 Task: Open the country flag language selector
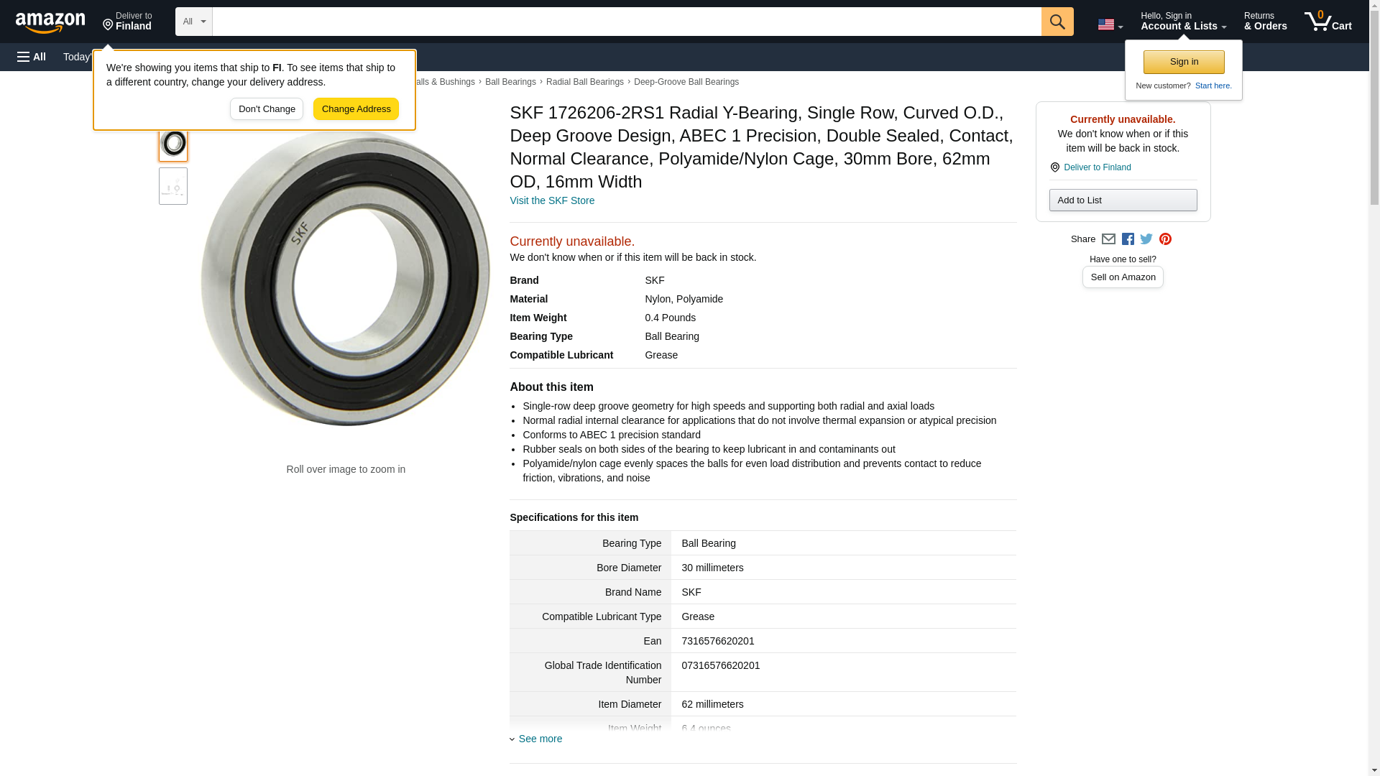1110,24
